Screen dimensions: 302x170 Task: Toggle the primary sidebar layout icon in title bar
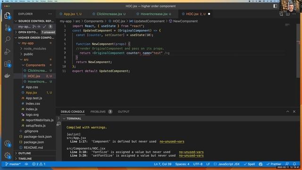click(275, 6)
